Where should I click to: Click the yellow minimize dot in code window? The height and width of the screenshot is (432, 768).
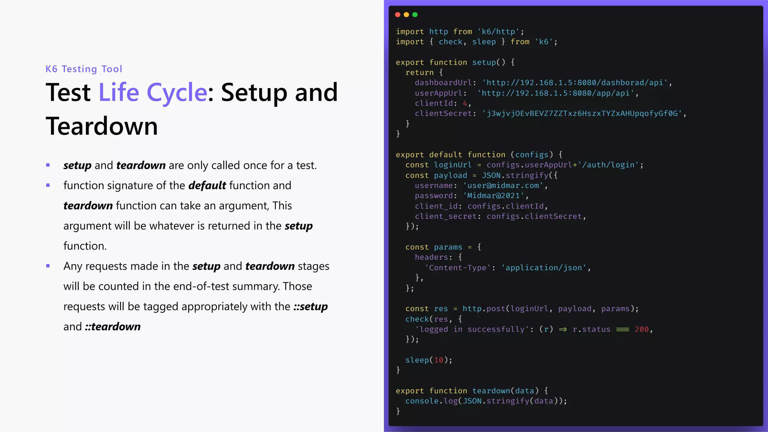coord(406,15)
